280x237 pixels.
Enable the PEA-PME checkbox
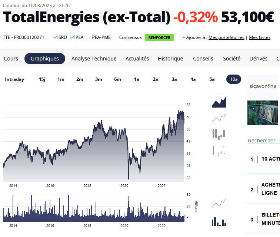(x=89, y=37)
